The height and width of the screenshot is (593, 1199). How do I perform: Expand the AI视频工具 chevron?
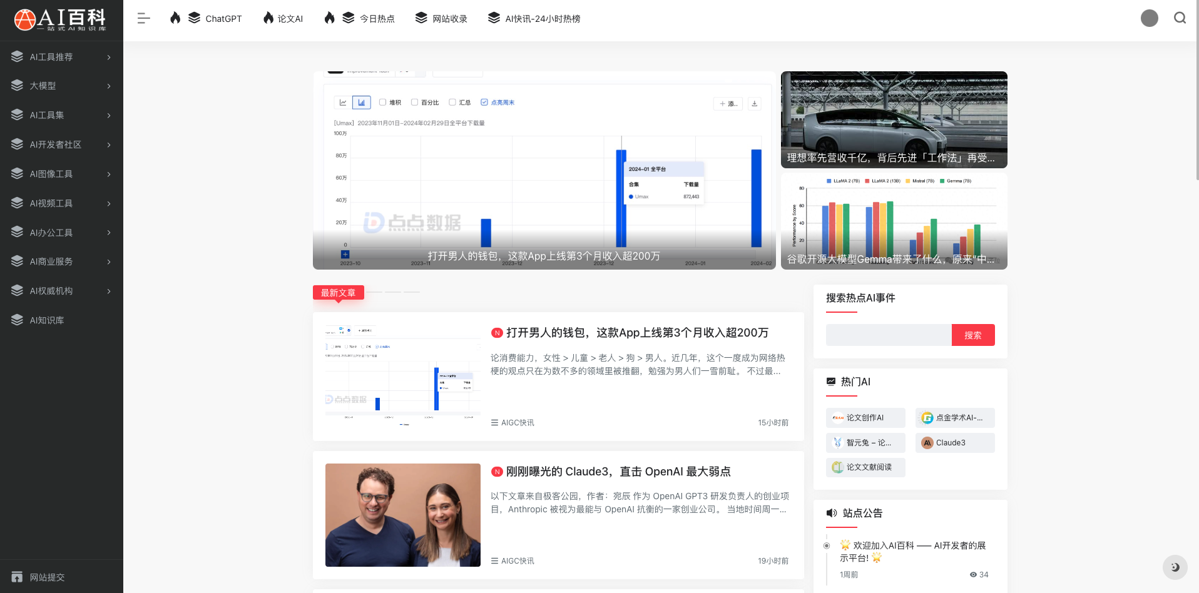(109, 203)
